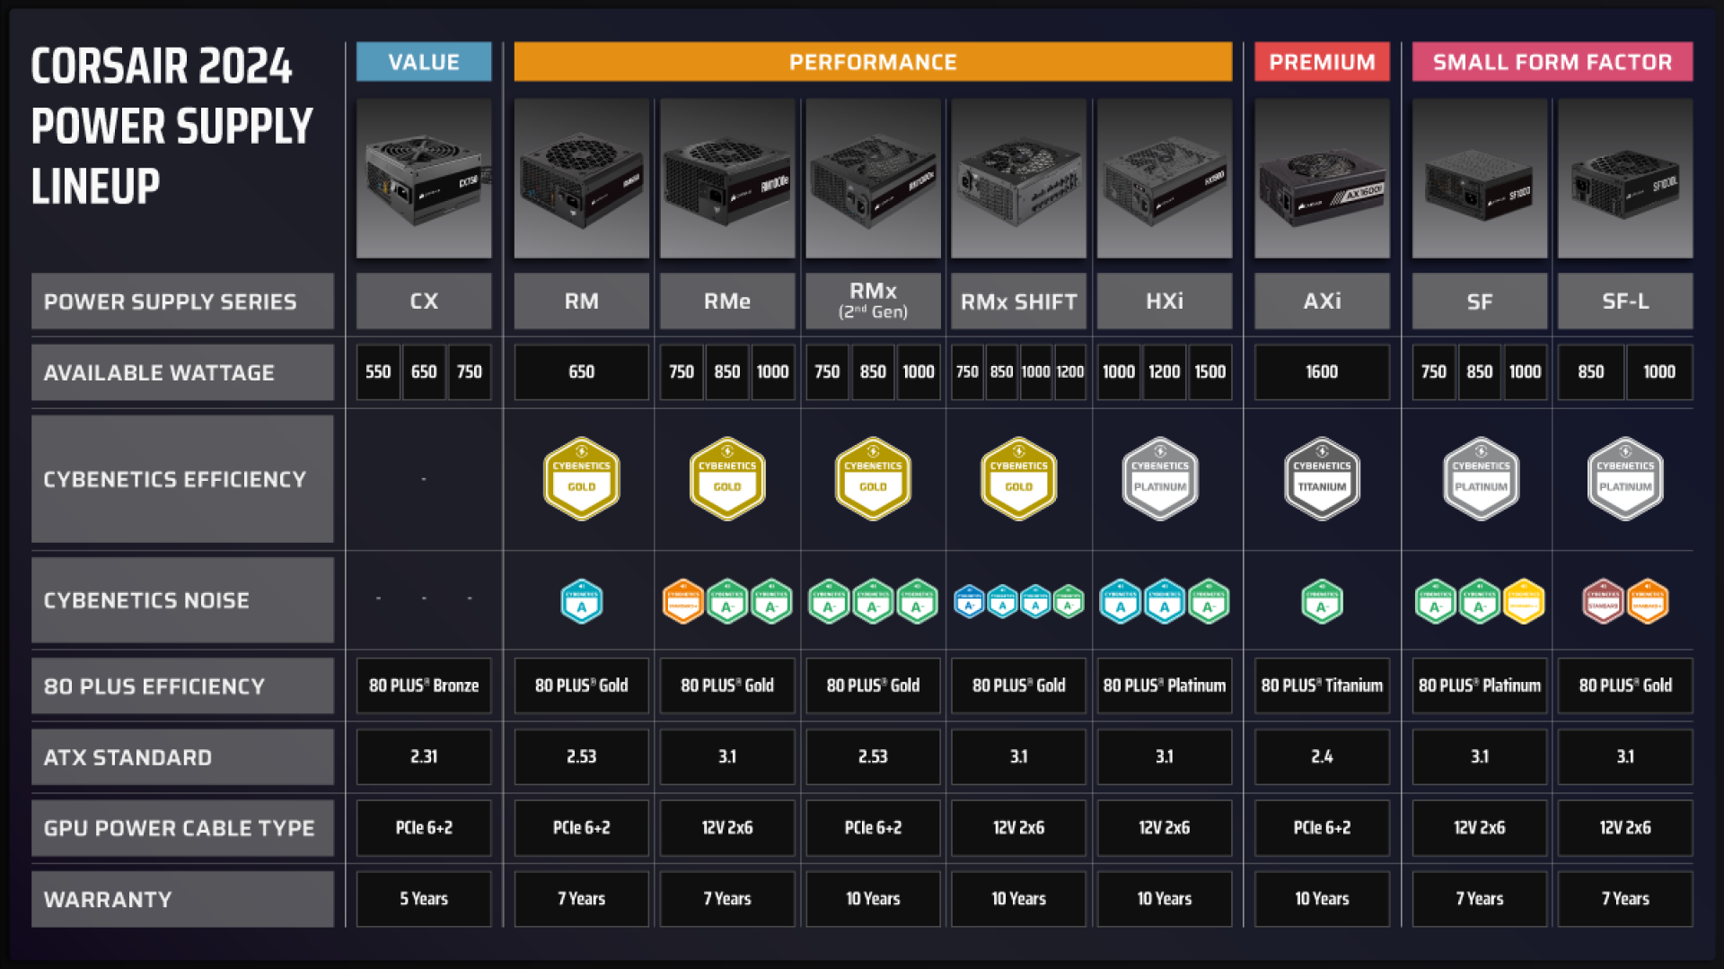Click the 80 PLUS Bronze cell under CX

pyautogui.click(x=424, y=685)
